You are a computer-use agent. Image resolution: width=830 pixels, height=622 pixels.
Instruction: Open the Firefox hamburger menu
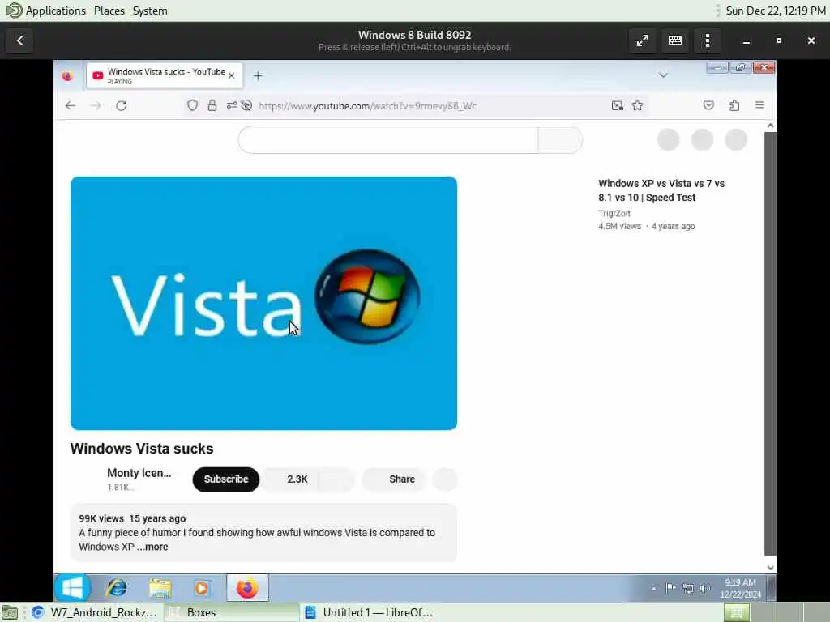click(x=759, y=106)
